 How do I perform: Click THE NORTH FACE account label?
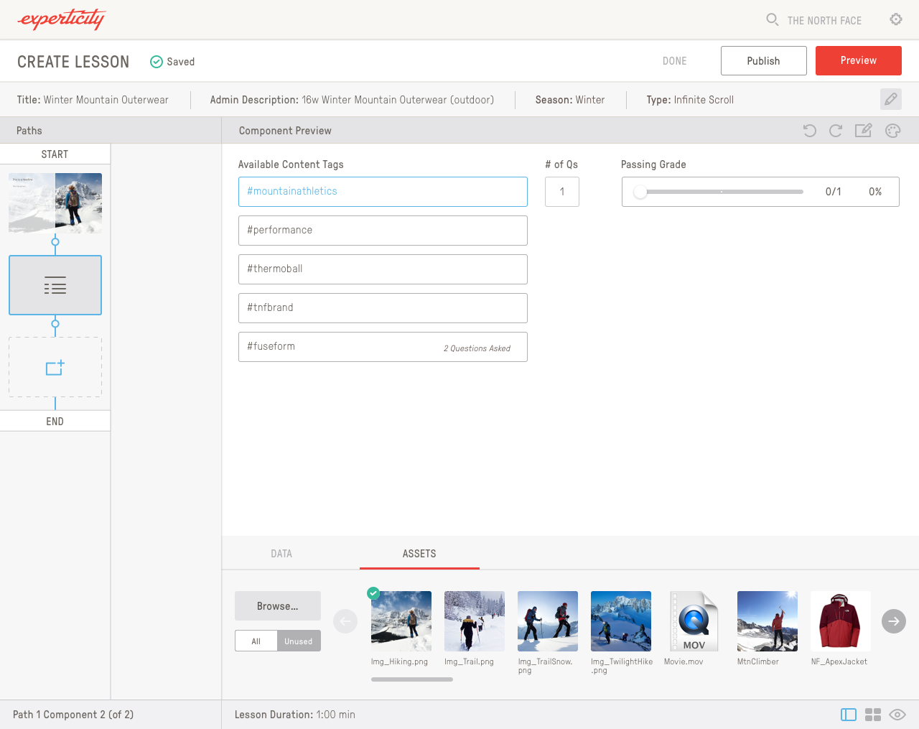(824, 21)
